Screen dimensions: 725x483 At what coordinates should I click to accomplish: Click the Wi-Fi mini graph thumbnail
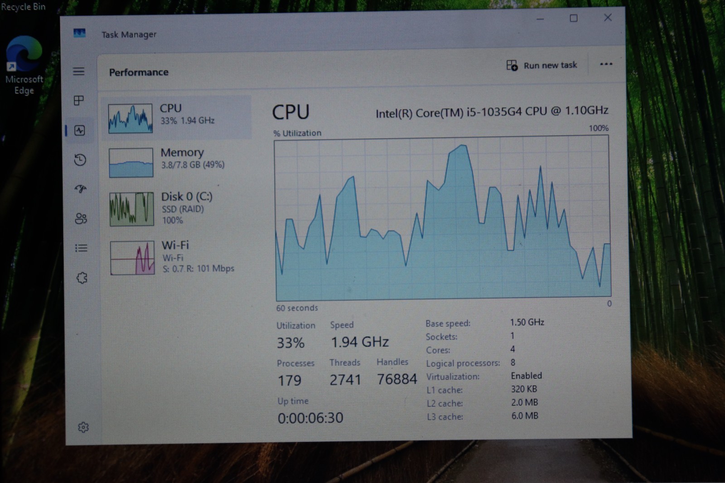(x=132, y=258)
